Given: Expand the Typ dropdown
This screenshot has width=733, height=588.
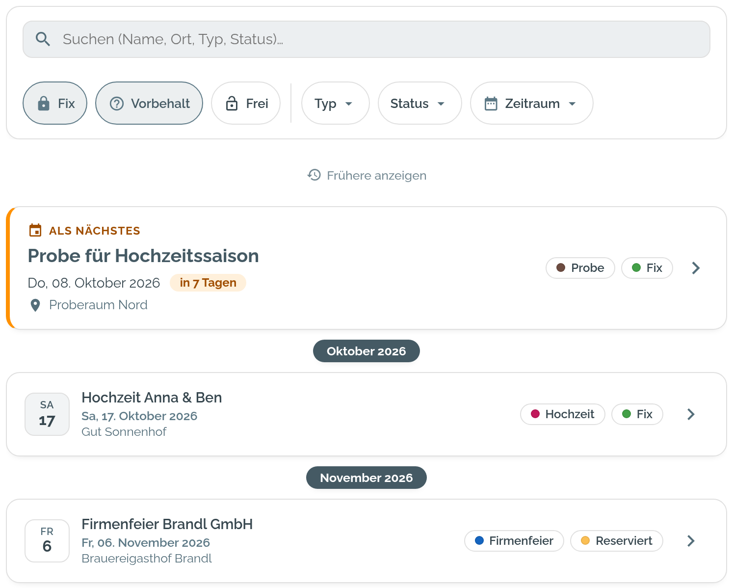Looking at the screenshot, I should [336, 103].
